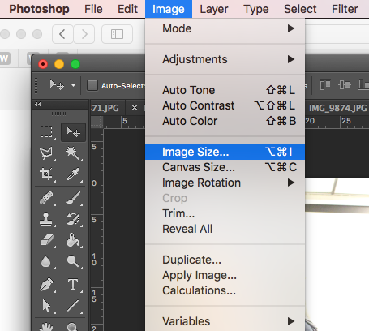Click the ruler origin corner box

97,122
